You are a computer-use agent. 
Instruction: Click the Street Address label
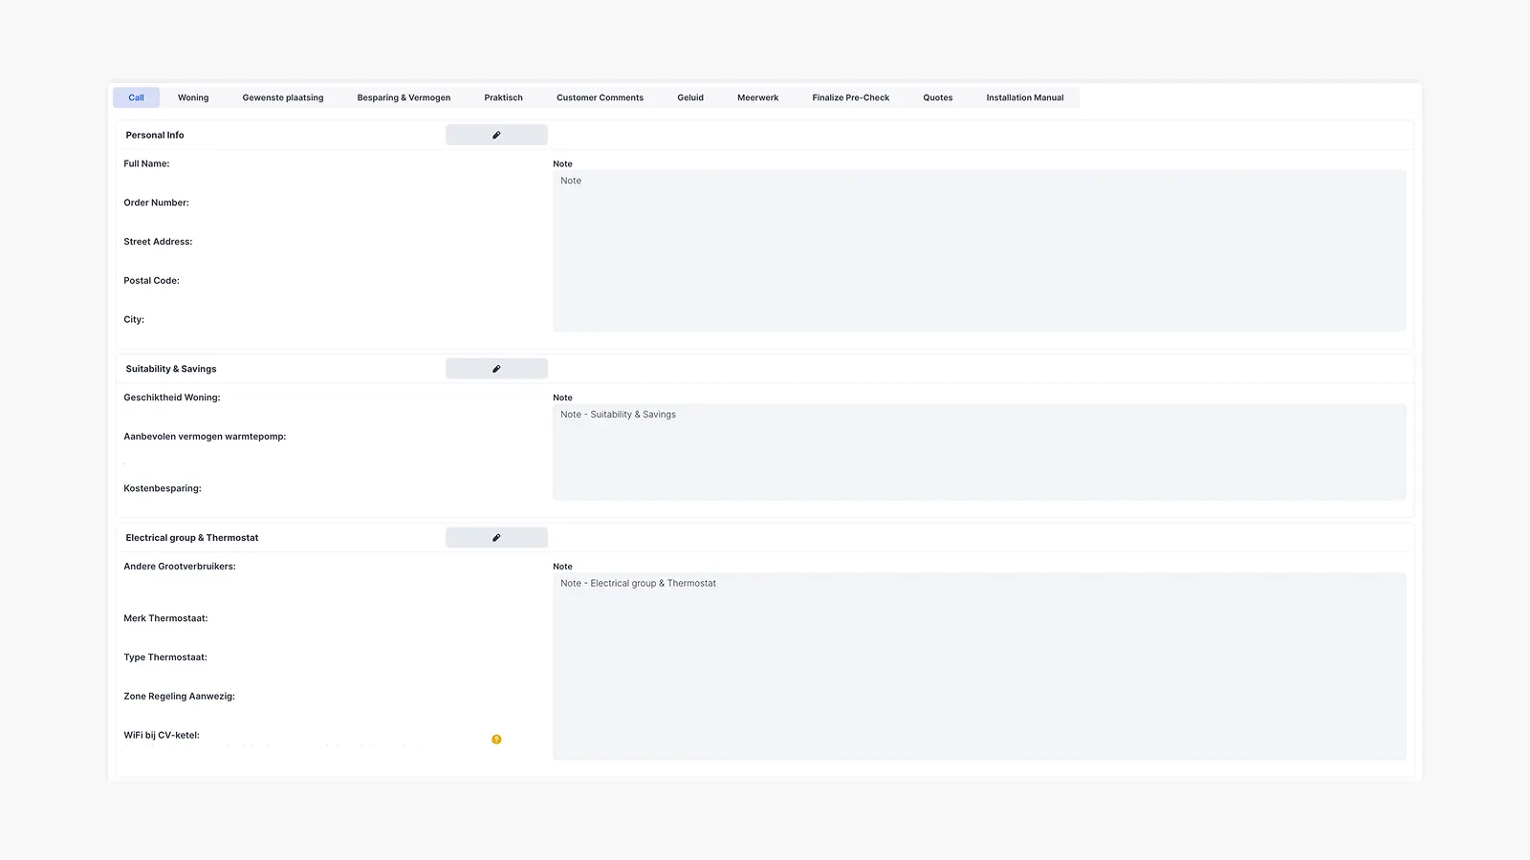[158, 242]
